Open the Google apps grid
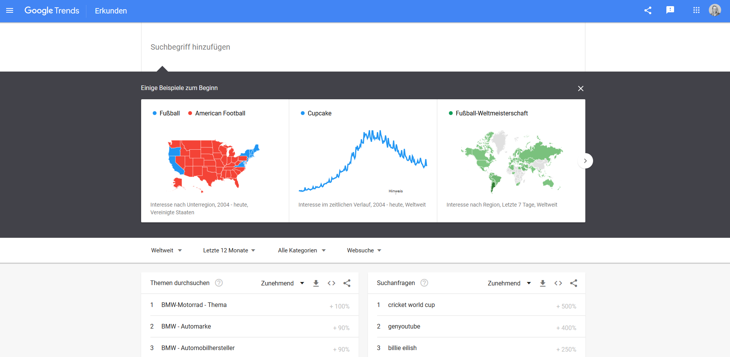Image resolution: width=730 pixels, height=357 pixels. [696, 10]
